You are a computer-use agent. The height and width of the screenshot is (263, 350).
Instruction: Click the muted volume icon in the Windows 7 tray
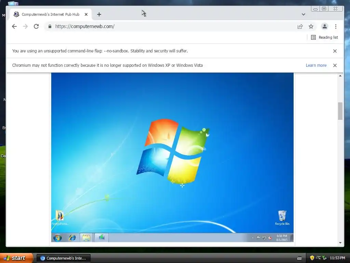click(270, 238)
